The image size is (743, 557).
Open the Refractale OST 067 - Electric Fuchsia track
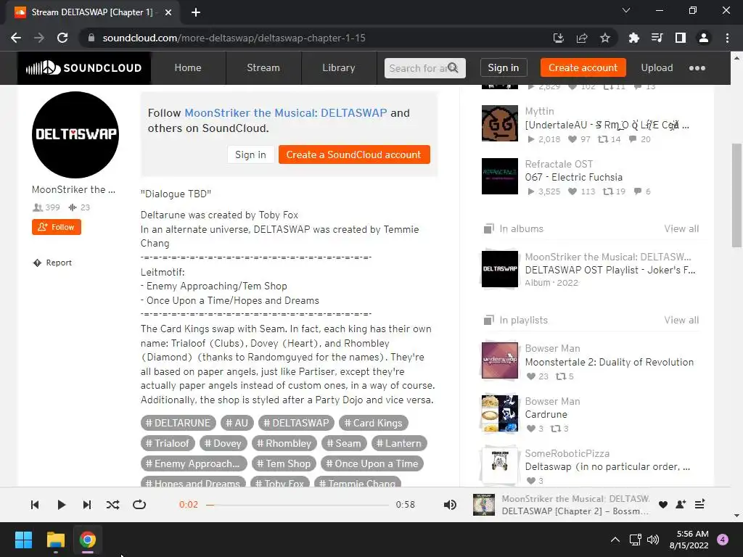pyautogui.click(x=573, y=177)
